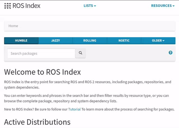
Task: Open the RESOURCES dropdown menu
Action: click(x=163, y=6)
